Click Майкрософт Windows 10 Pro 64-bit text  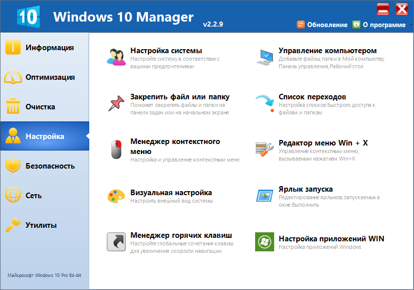(44, 275)
